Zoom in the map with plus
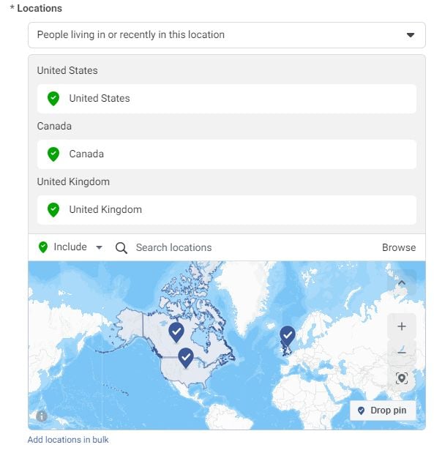The height and width of the screenshot is (450, 434). tap(402, 326)
